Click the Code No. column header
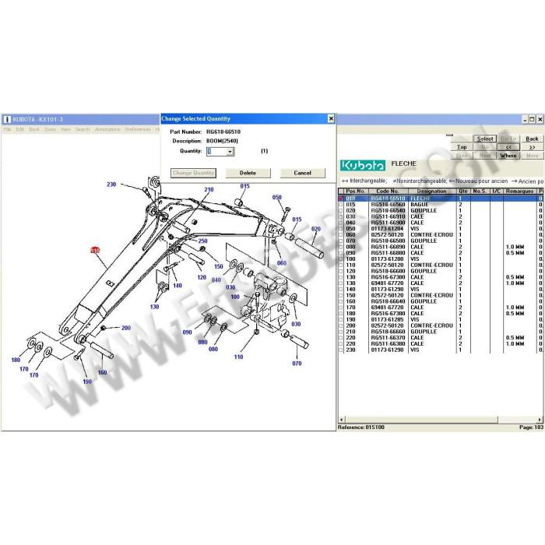The height and width of the screenshot is (545, 545). point(388,192)
